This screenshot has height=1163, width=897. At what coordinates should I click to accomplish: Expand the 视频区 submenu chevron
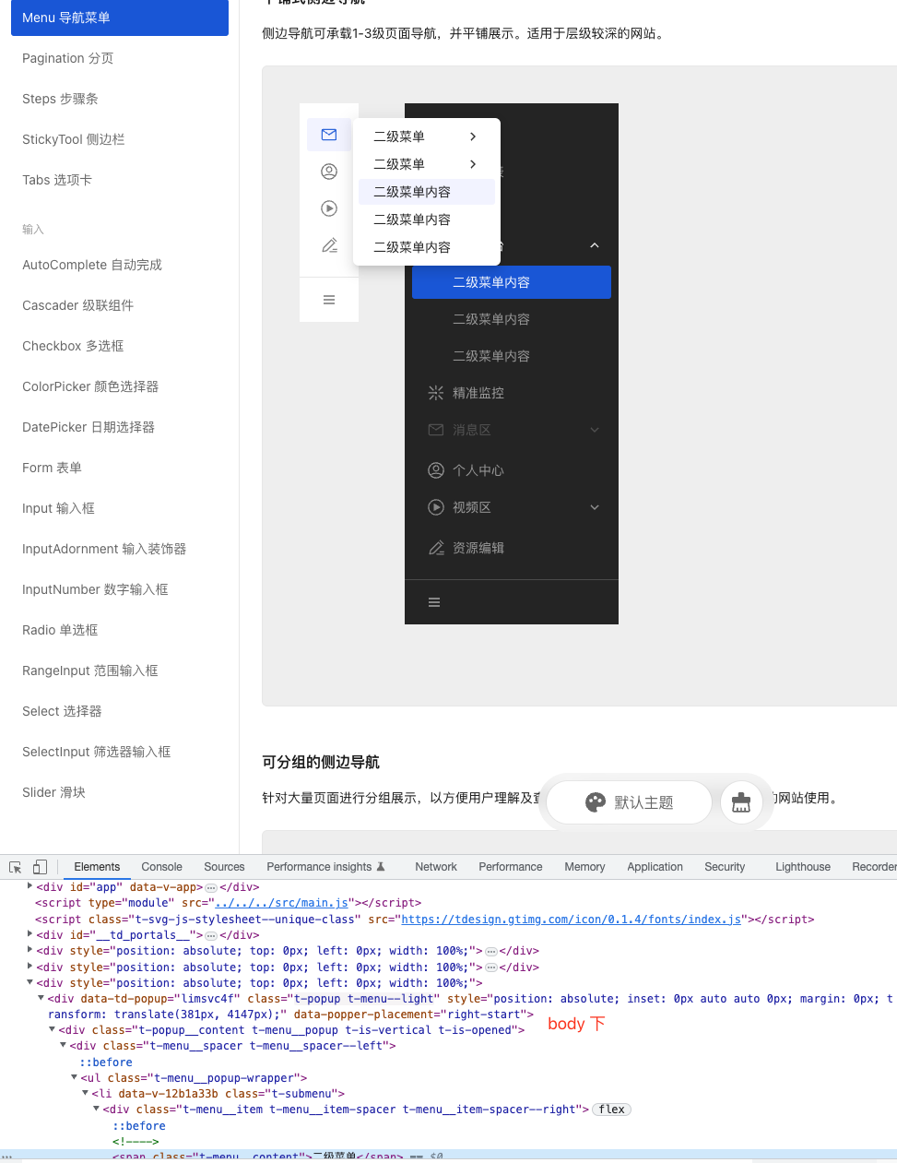pos(595,506)
